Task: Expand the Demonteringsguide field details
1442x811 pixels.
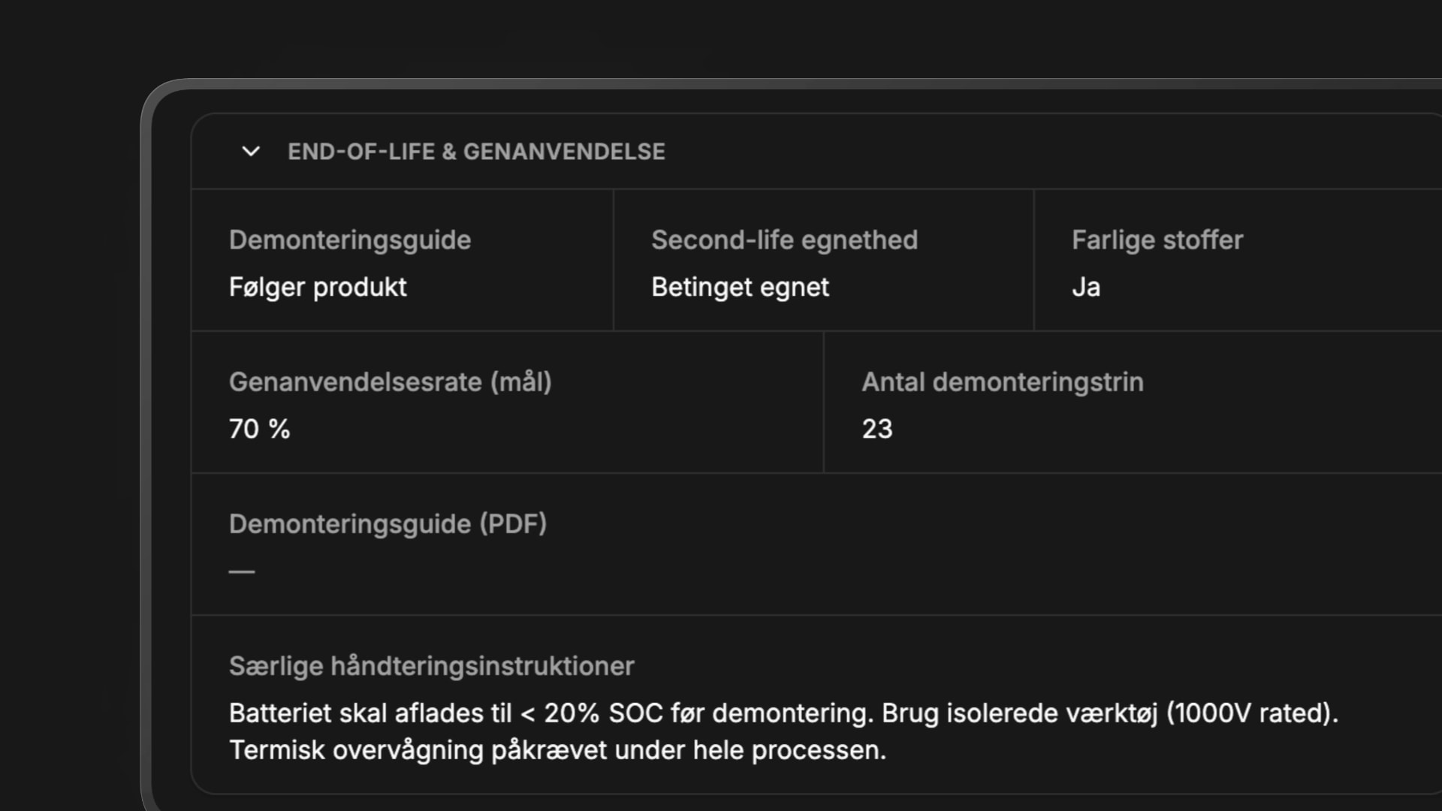Action: [349, 240]
